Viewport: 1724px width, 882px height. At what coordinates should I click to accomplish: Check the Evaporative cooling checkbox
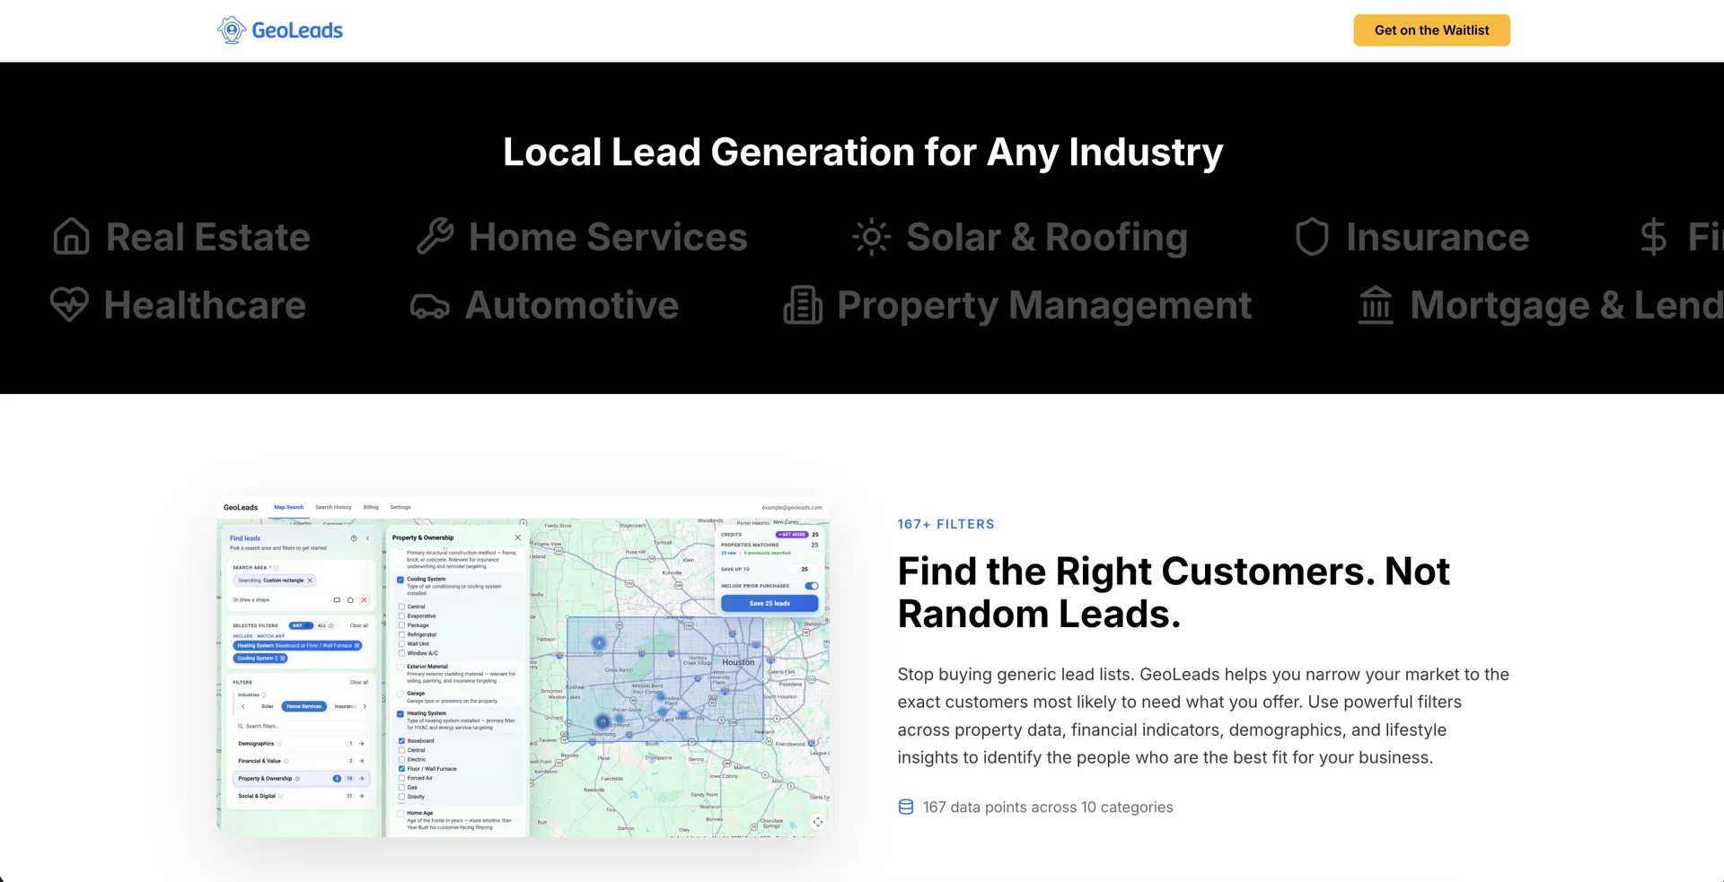[x=401, y=616]
